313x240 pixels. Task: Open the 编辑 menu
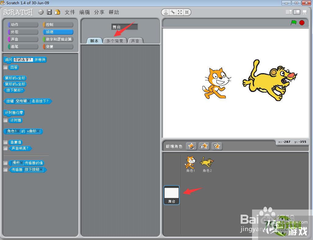84,12
